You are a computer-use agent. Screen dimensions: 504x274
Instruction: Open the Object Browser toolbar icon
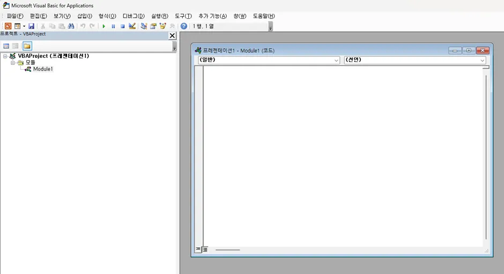click(x=162, y=26)
